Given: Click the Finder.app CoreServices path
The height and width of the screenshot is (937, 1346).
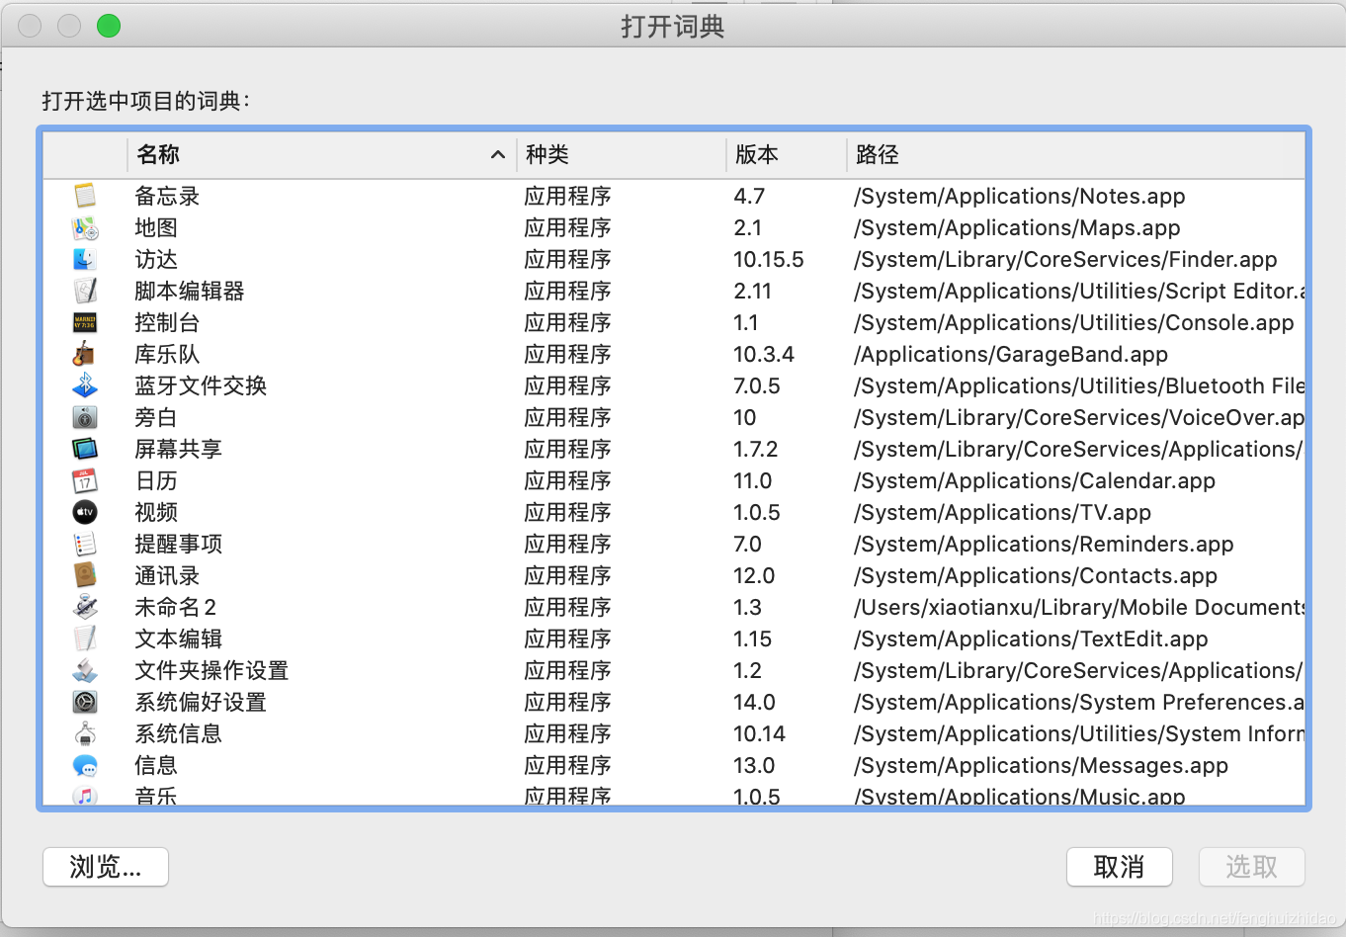Looking at the screenshot, I should pos(1065,259).
